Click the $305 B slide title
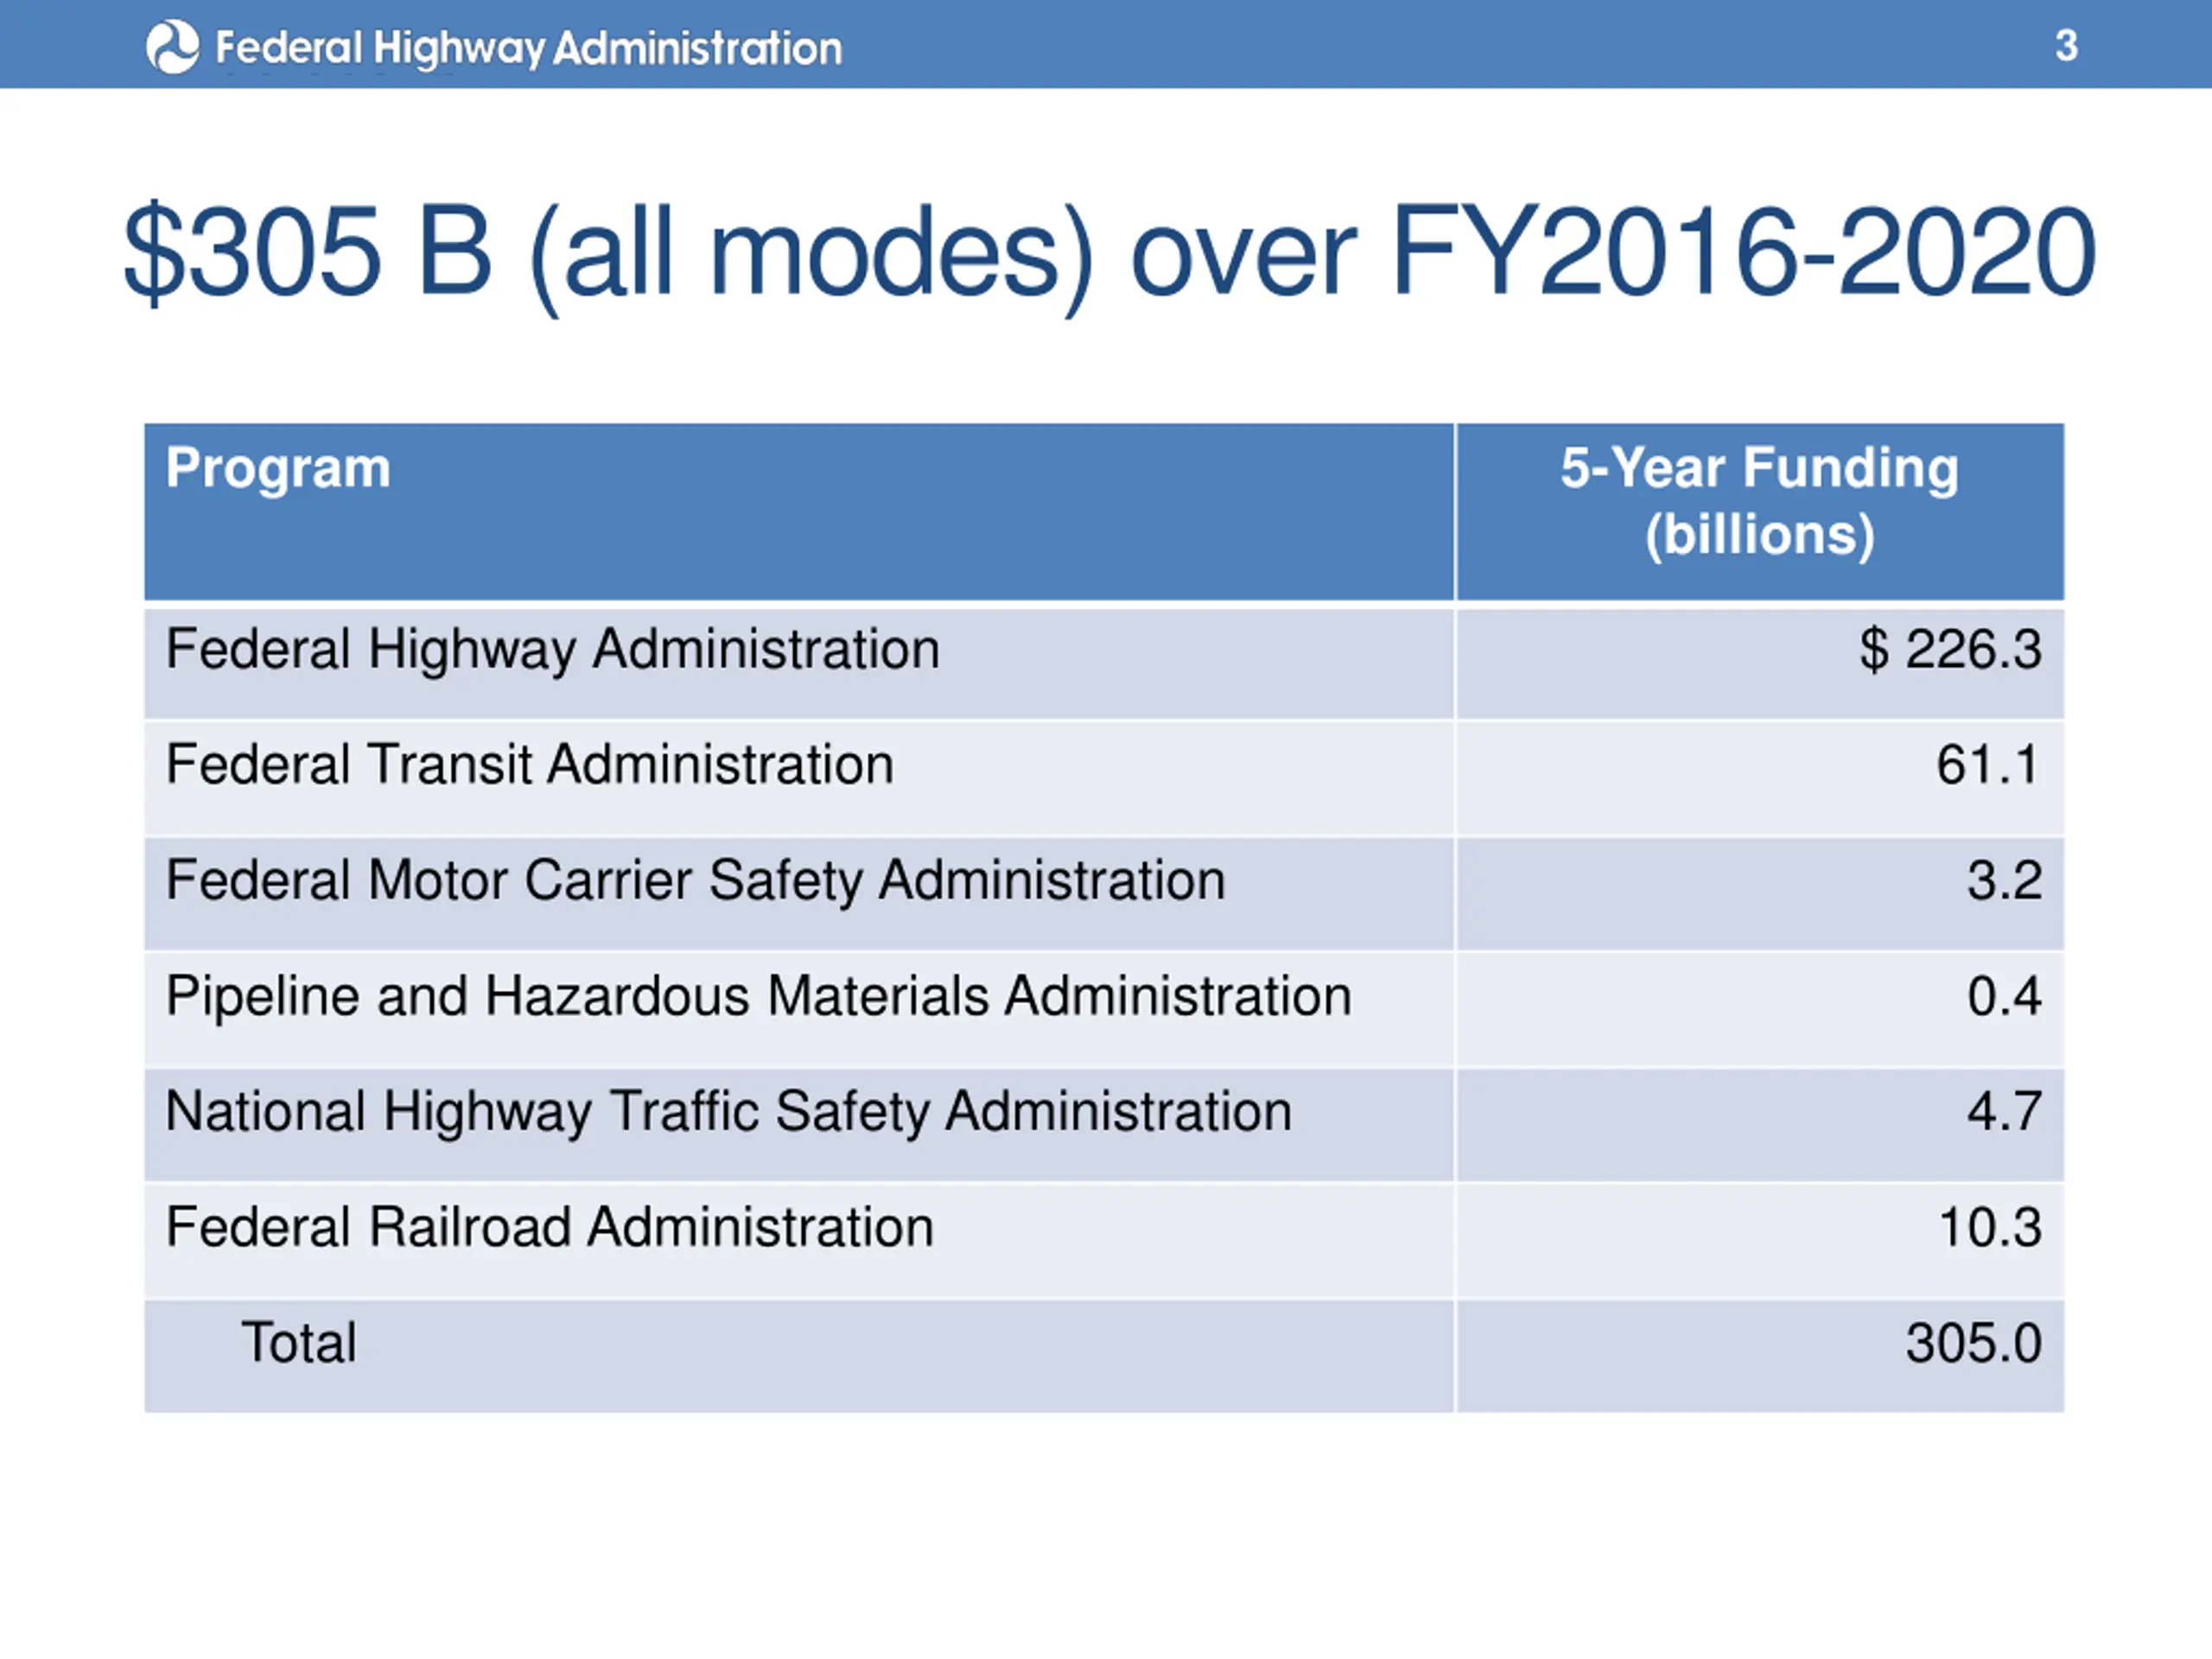Viewport: 2212px width, 1659px height. (1108, 253)
